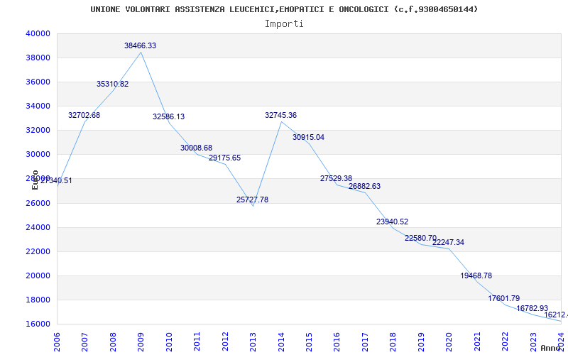
Task: Click the 24000 y-axis tick label
Action: (x=38, y=227)
